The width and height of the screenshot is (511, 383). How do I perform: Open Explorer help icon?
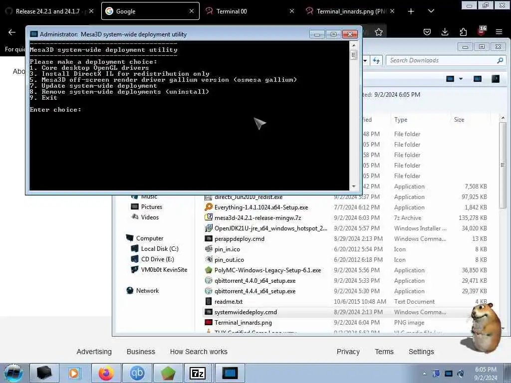coord(496,79)
